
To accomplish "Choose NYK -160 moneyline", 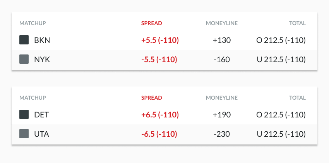I will pos(222,59).
